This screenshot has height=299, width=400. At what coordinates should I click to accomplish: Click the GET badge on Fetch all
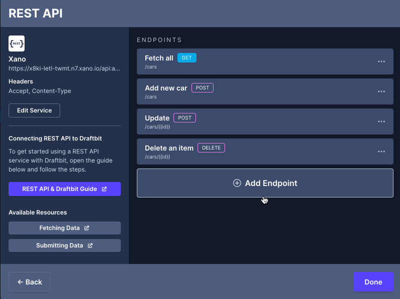click(187, 58)
